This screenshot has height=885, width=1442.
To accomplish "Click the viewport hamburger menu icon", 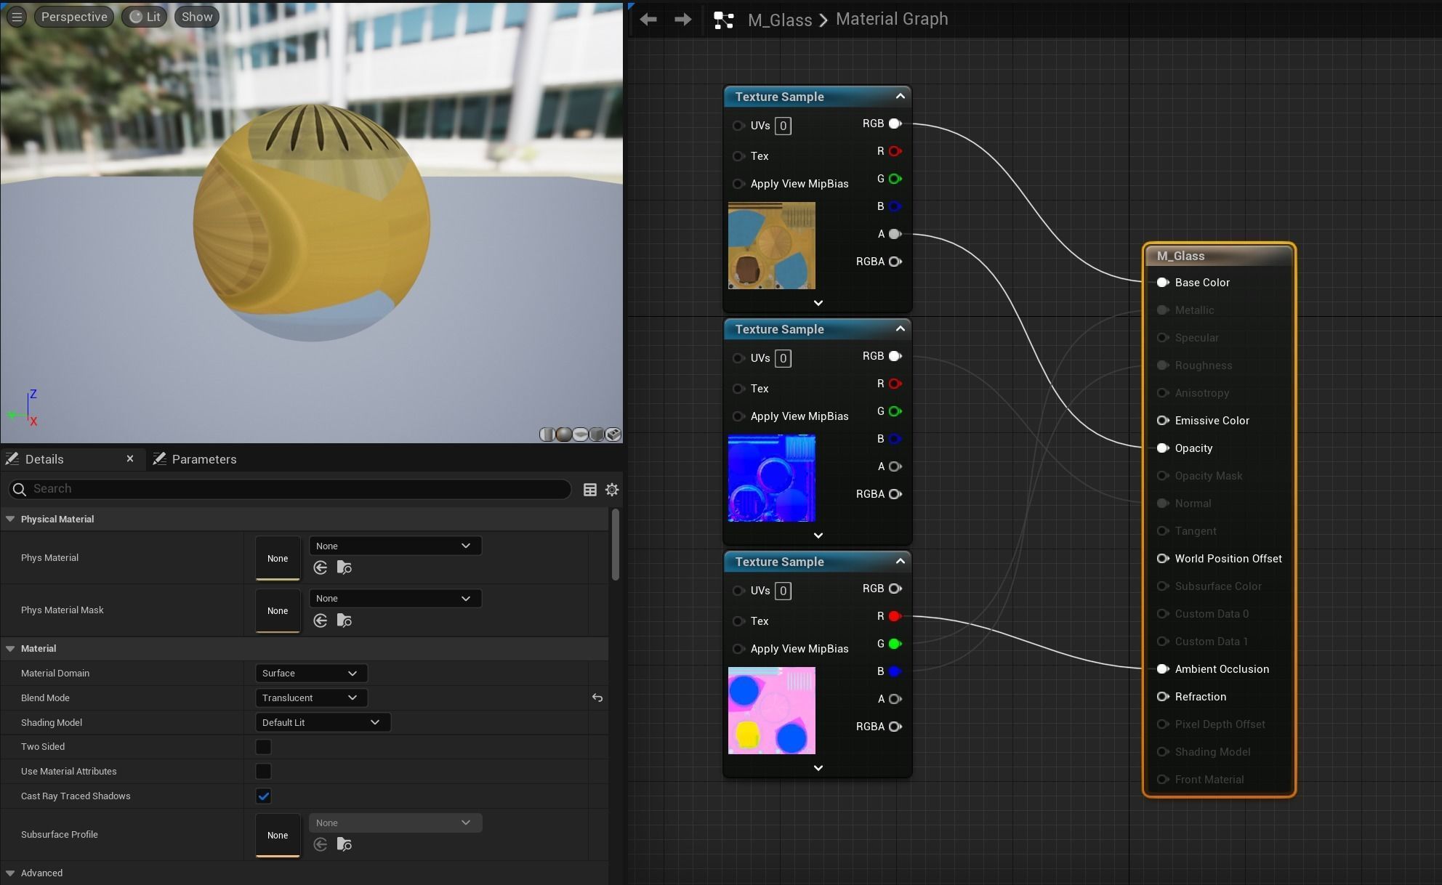I will 17,17.
